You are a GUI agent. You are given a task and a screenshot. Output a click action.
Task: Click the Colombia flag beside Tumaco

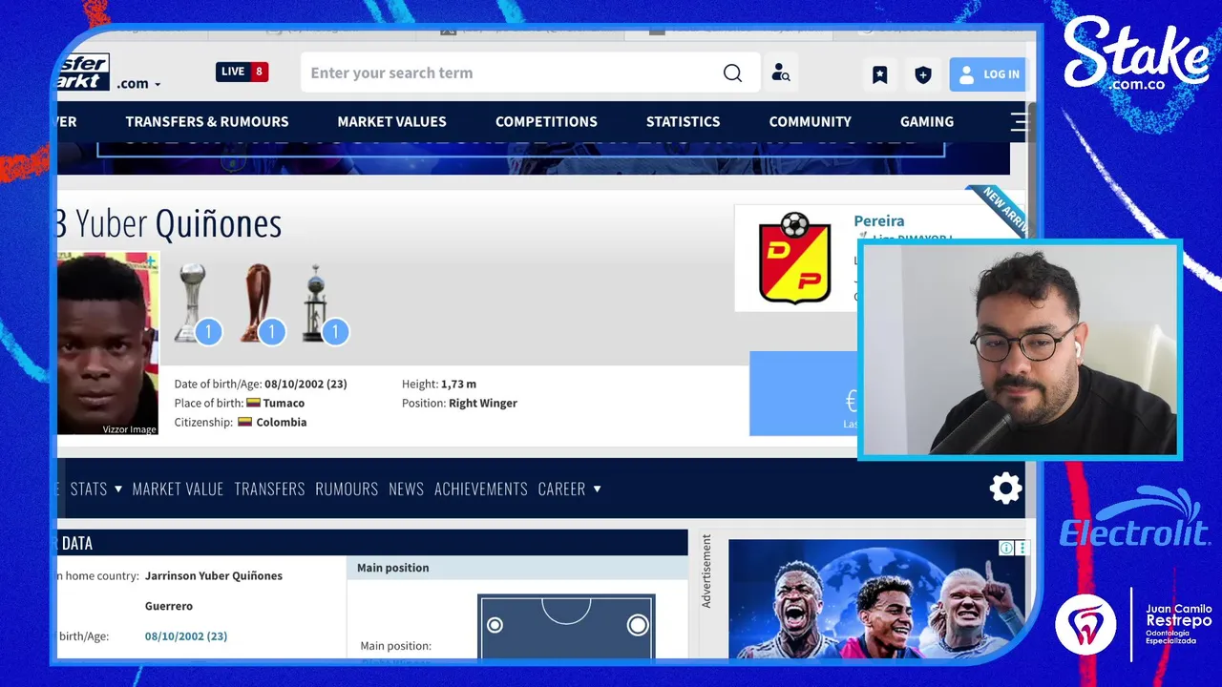[253, 403]
